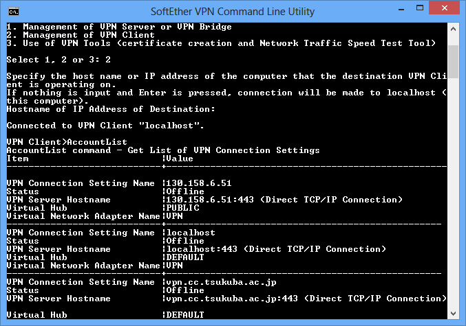Click the localhost connection setting name value
Image resolution: width=466 pixels, height=326 pixels.
point(191,233)
